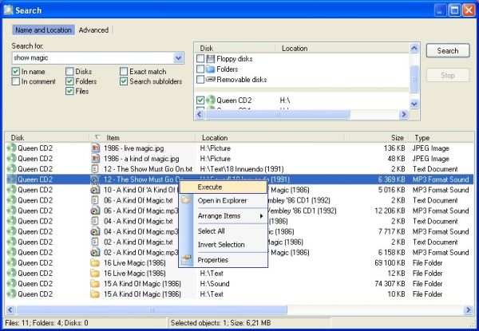Image resolution: width=479 pixels, height=331 pixels.
Task: Select the 1986 - live magic.jpg item name
Action: tap(134, 148)
